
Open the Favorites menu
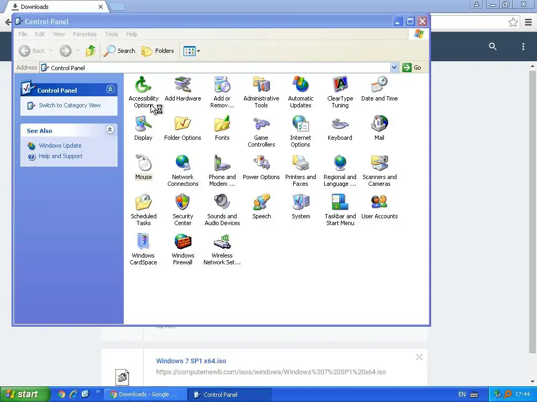[84, 34]
